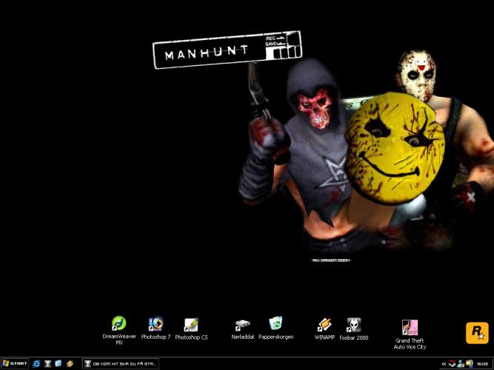Open the DreamWeaver MX desktop shortcut
Viewport: 494px width, 370px height.
[x=119, y=324]
